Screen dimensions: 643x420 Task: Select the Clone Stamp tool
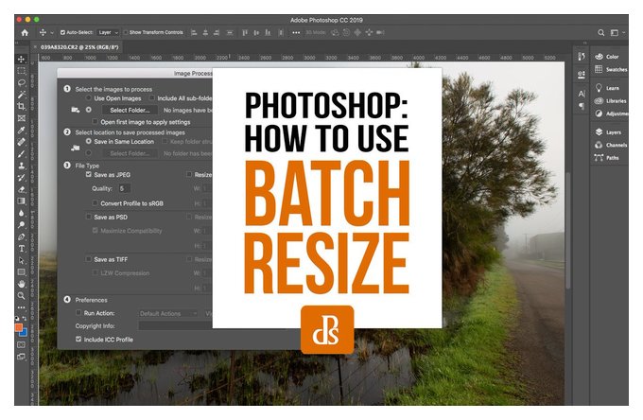tap(22, 166)
